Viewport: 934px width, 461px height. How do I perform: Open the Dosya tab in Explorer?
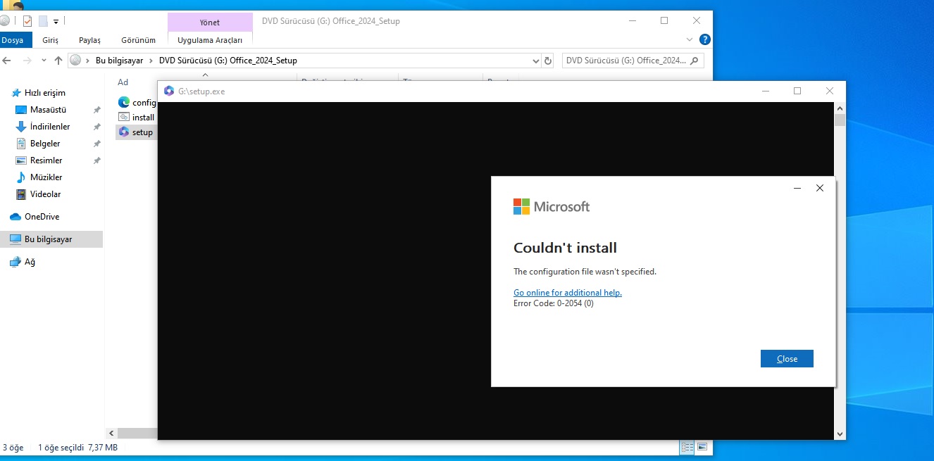(x=13, y=40)
